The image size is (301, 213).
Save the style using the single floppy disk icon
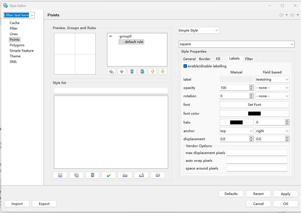pos(60,175)
